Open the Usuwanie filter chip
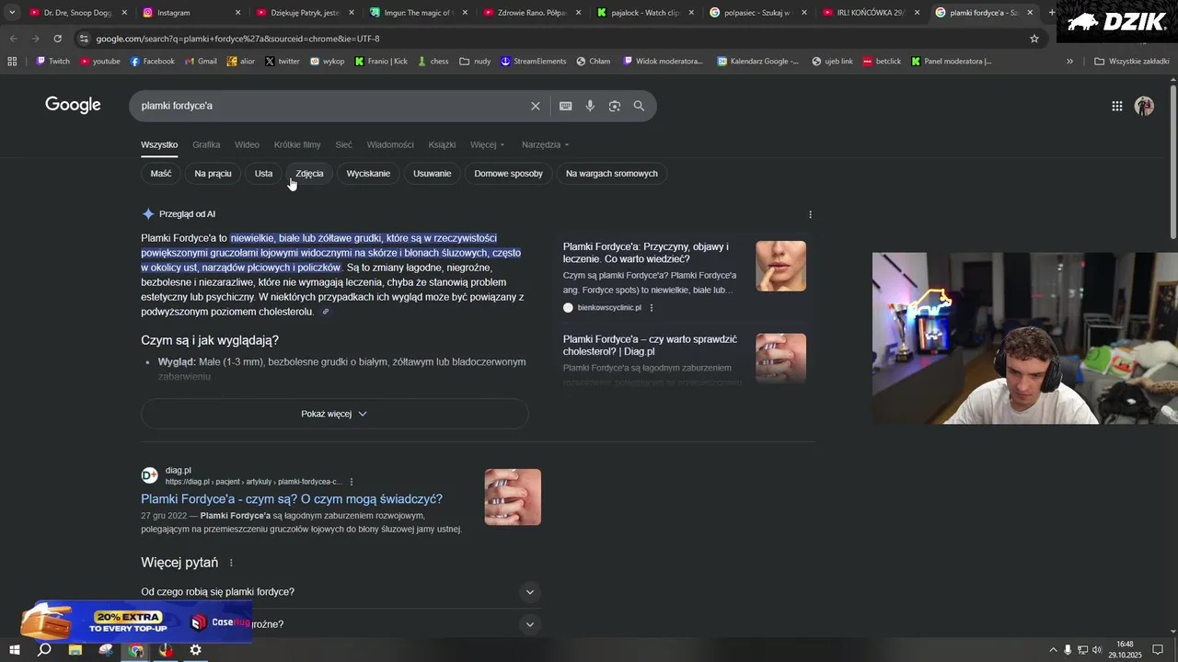 [x=432, y=174]
